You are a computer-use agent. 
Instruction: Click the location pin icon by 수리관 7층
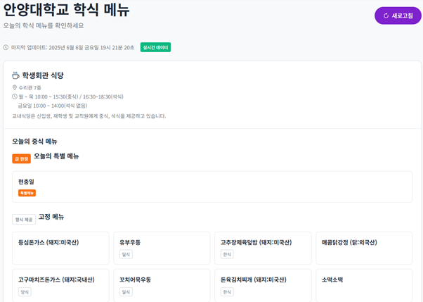pos(15,88)
